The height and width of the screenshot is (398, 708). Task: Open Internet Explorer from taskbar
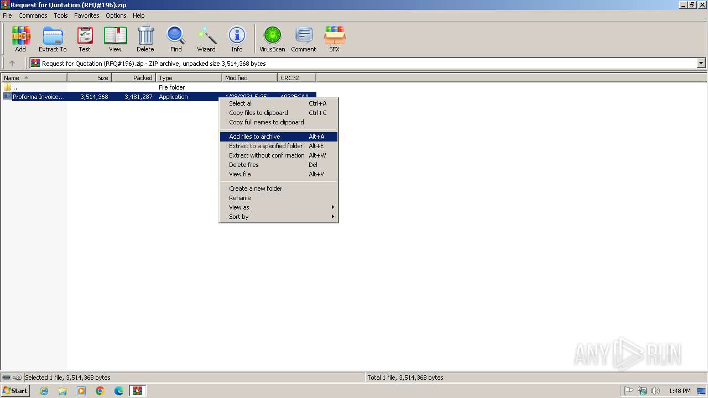click(x=44, y=391)
